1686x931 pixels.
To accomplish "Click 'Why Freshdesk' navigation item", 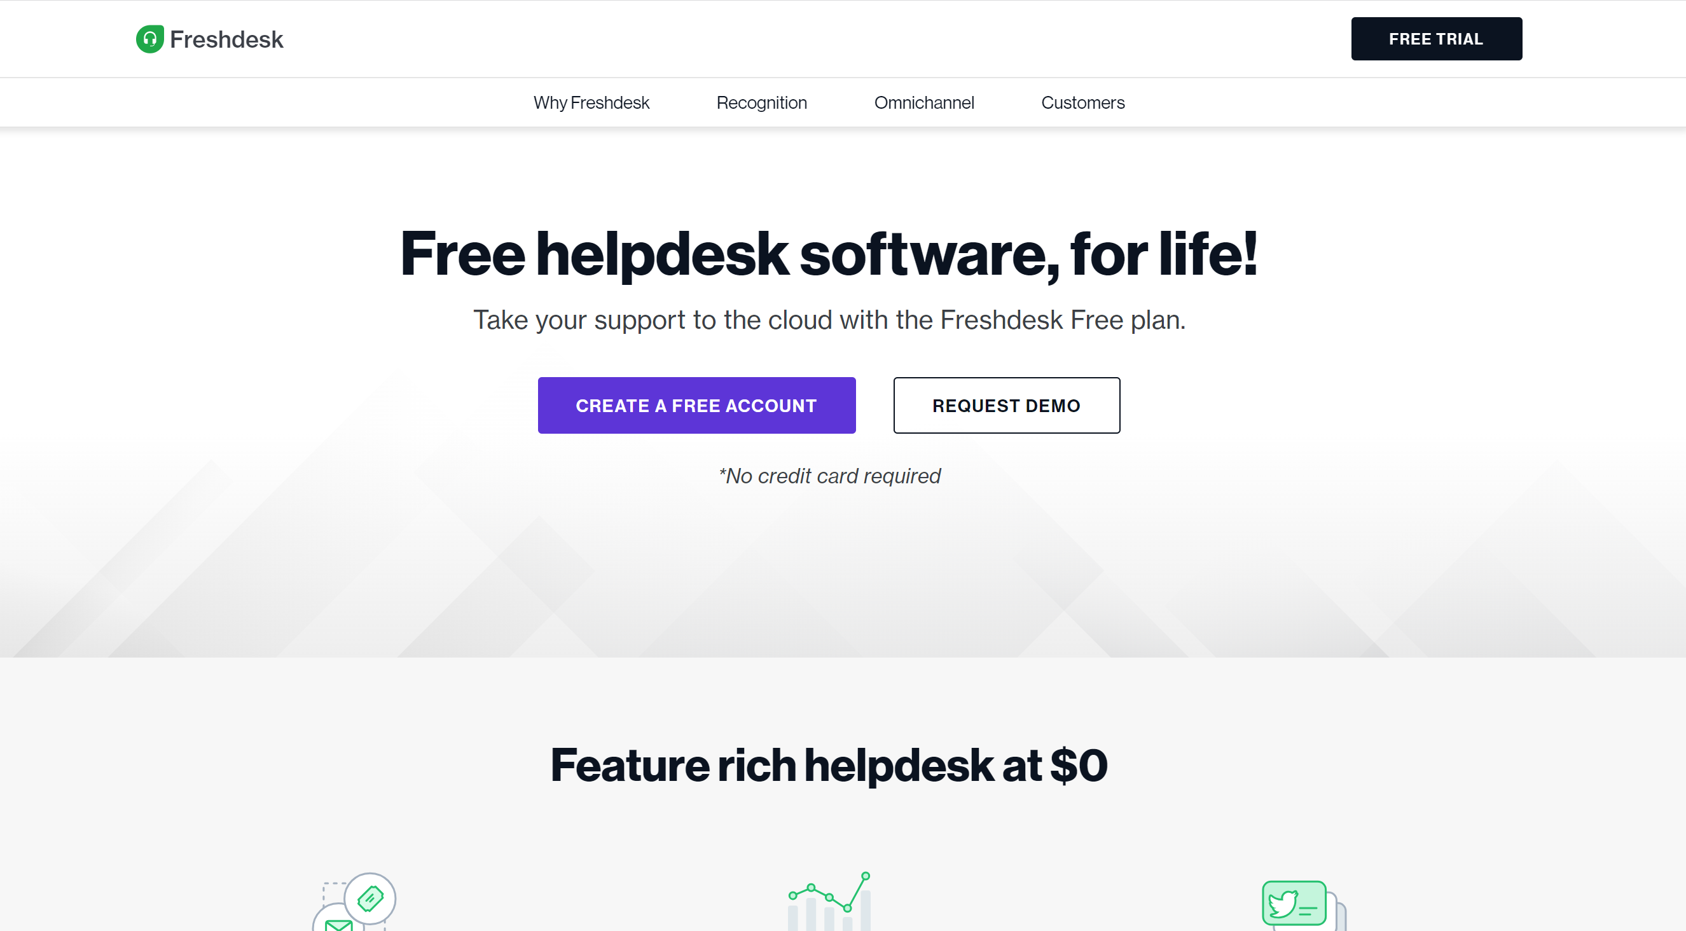I will coord(591,102).
